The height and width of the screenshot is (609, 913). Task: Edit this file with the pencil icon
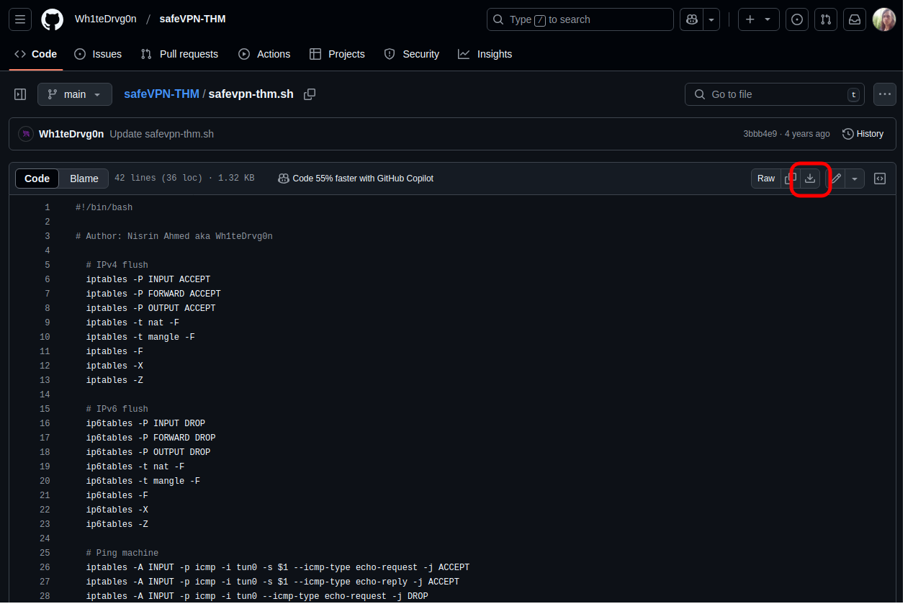pos(836,179)
